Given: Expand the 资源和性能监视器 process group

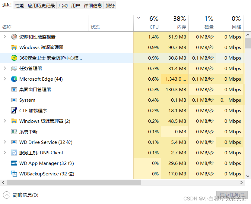Looking at the screenshot, I should click(x=5, y=37).
